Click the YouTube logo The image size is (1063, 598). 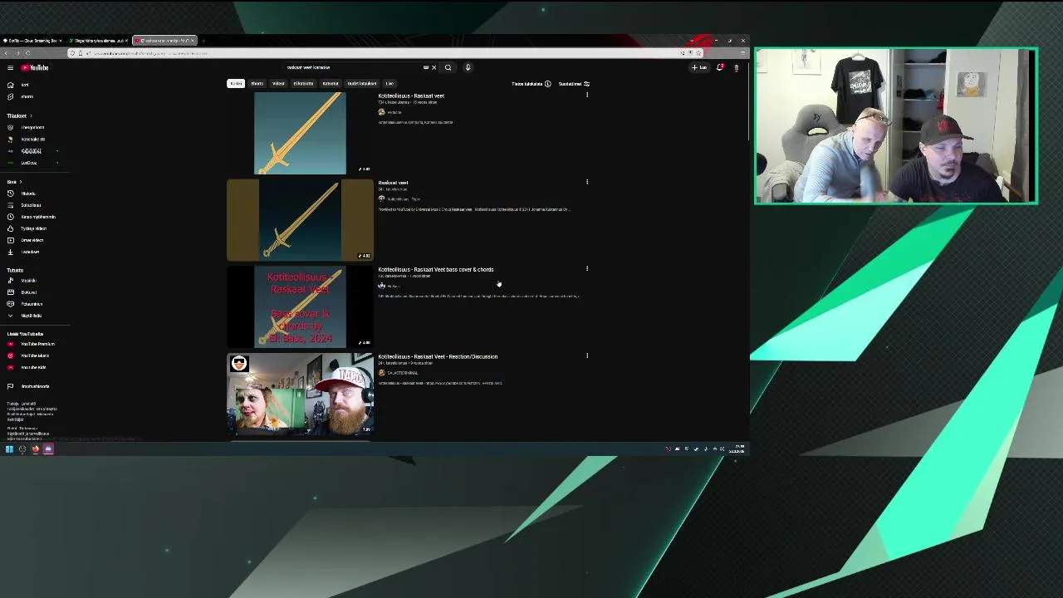pos(35,67)
